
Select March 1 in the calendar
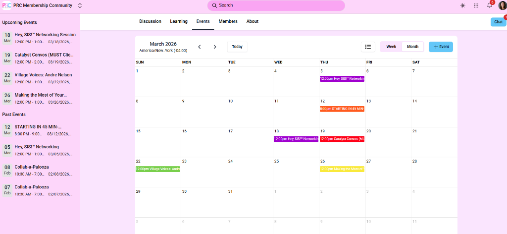pos(158,82)
